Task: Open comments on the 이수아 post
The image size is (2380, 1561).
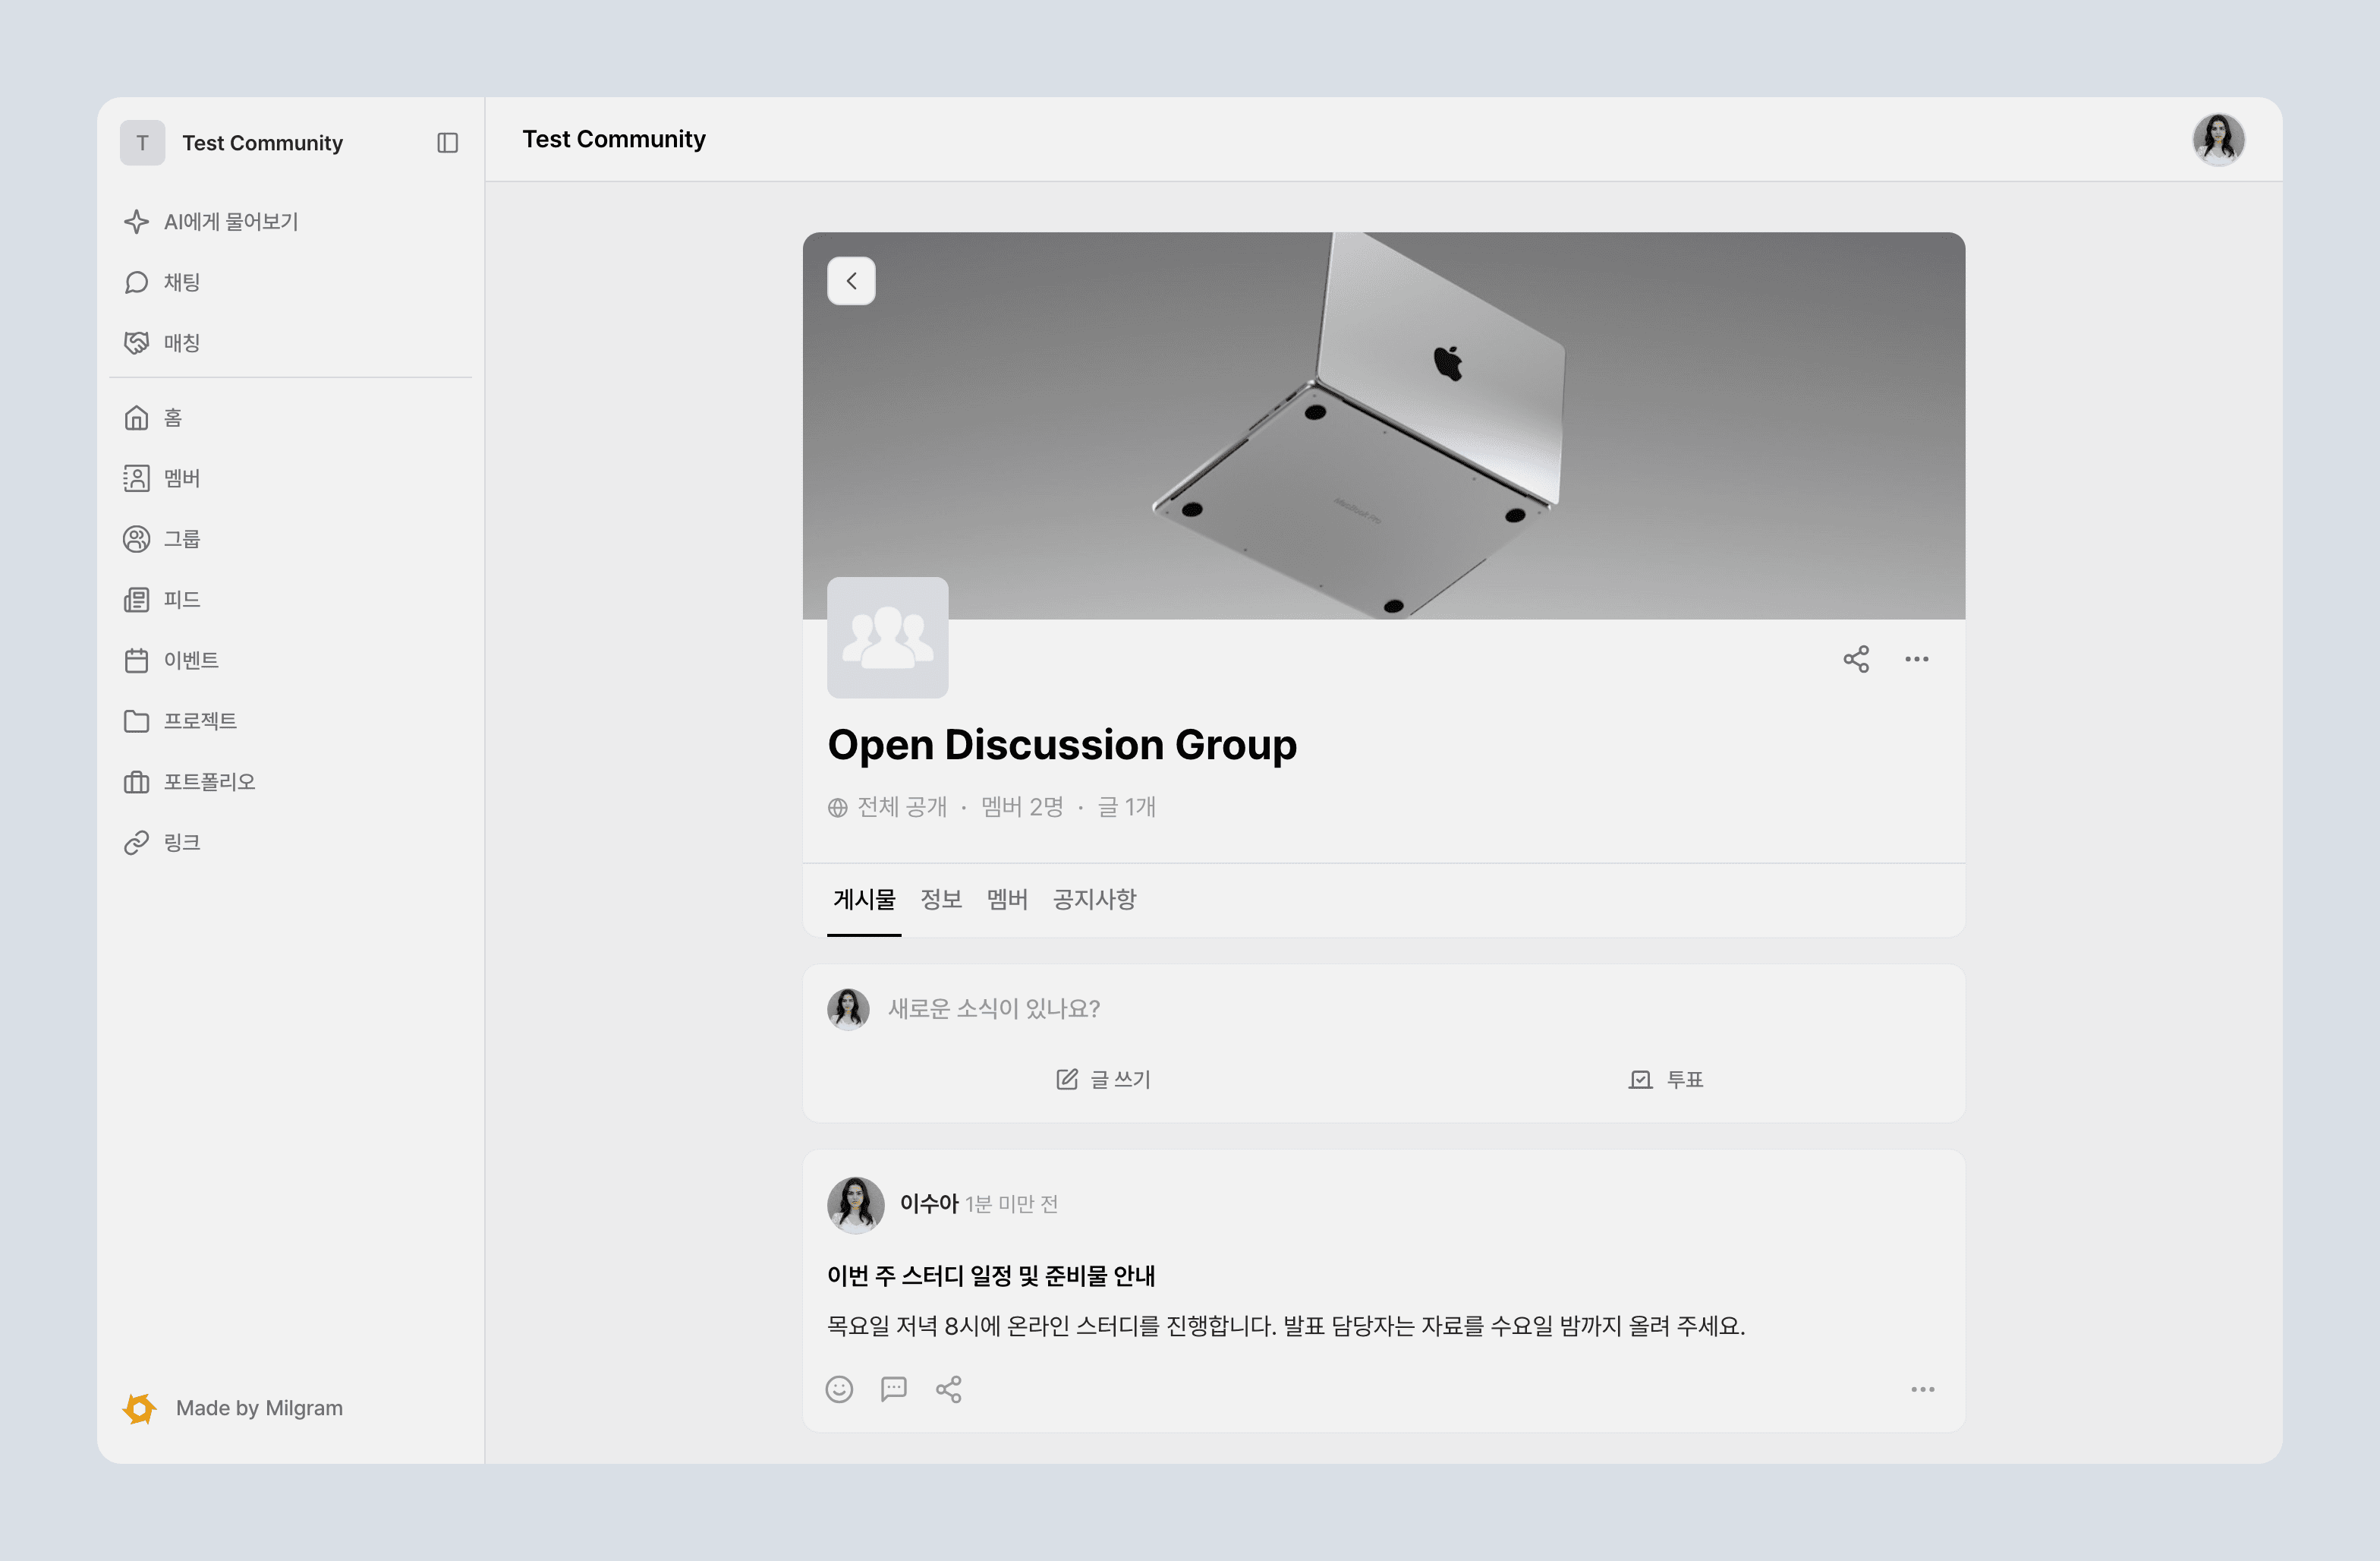Action: pos(894,1389)
